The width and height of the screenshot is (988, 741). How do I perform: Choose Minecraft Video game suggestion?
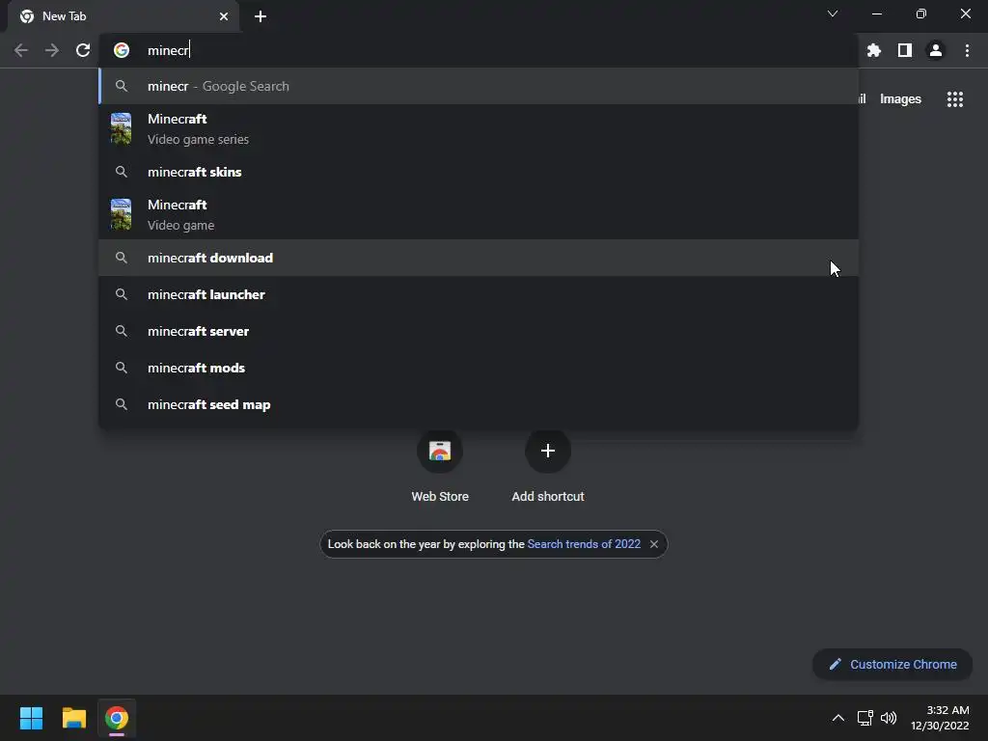479,215
